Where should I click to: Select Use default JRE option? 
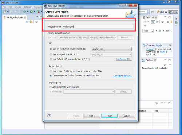(51, 59)
